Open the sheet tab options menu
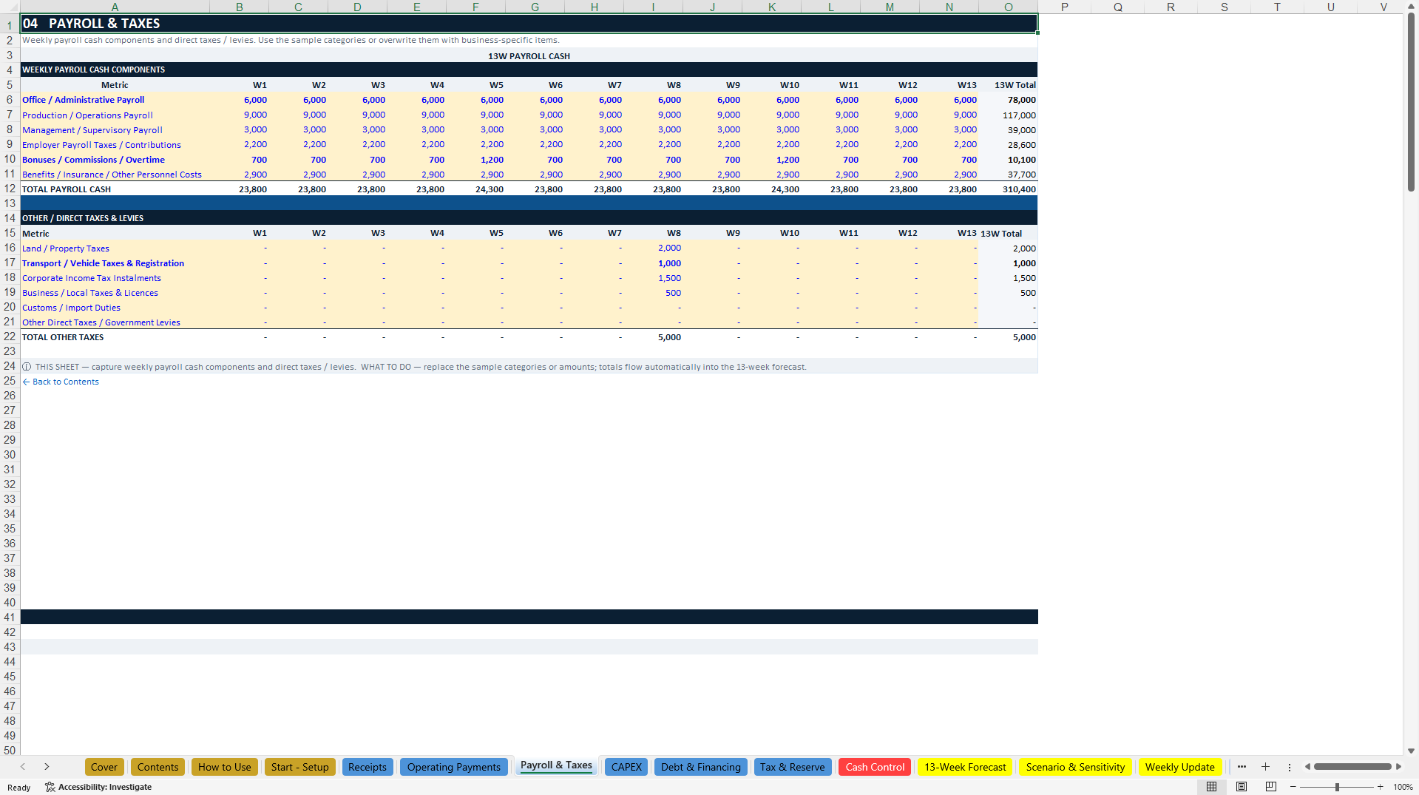 click(x=1289, y=767)
